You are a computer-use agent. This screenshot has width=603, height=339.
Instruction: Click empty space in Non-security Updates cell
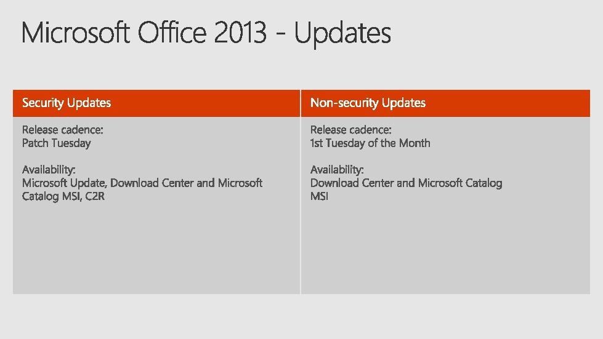coord(445,252)
